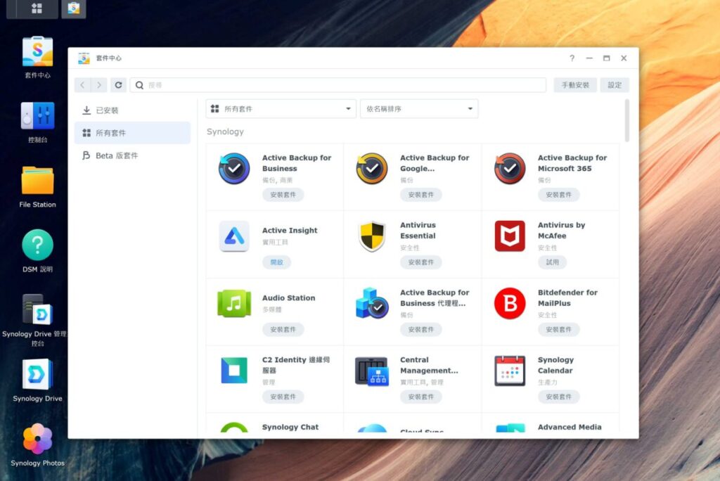Select 所有套件 in the sidebar
Screen dimensions: 720x481
[132, 133]
